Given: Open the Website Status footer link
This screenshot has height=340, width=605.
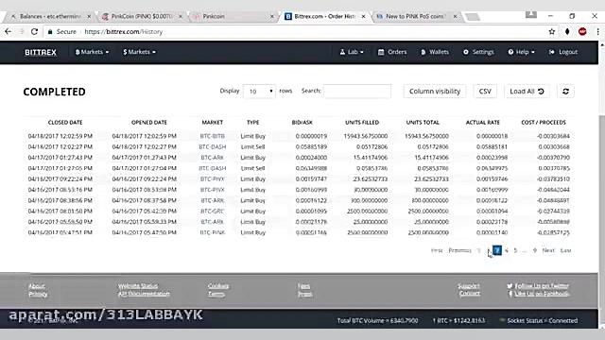Looking at the screenshot, I should coord(138,286).
